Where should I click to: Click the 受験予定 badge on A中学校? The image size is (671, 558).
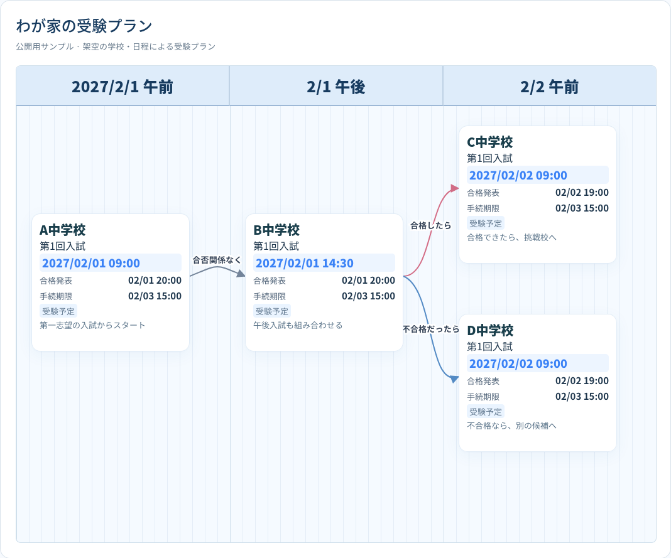point(58,311)
